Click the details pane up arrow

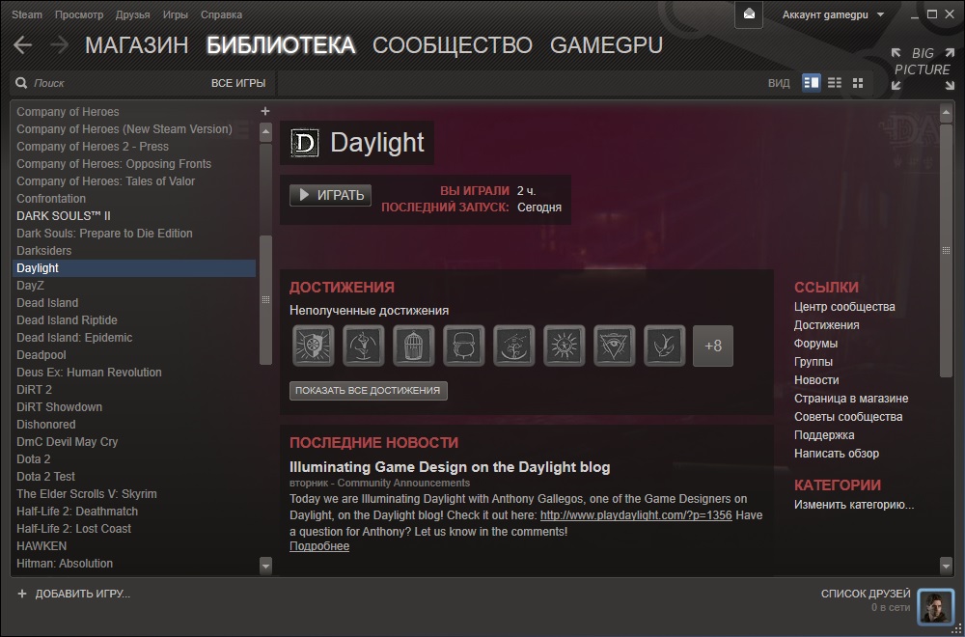947,111
